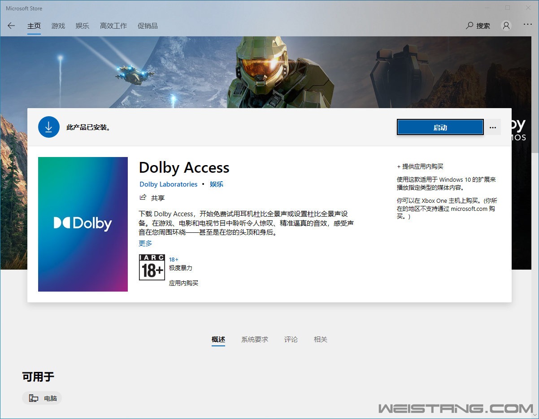The image size is (539, 419).
Task: Open the 搜索 search box
Action: click(x=478, y=26)
